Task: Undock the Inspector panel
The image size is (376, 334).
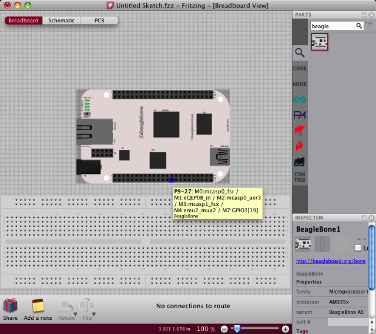Action: [x=364, y=218]
